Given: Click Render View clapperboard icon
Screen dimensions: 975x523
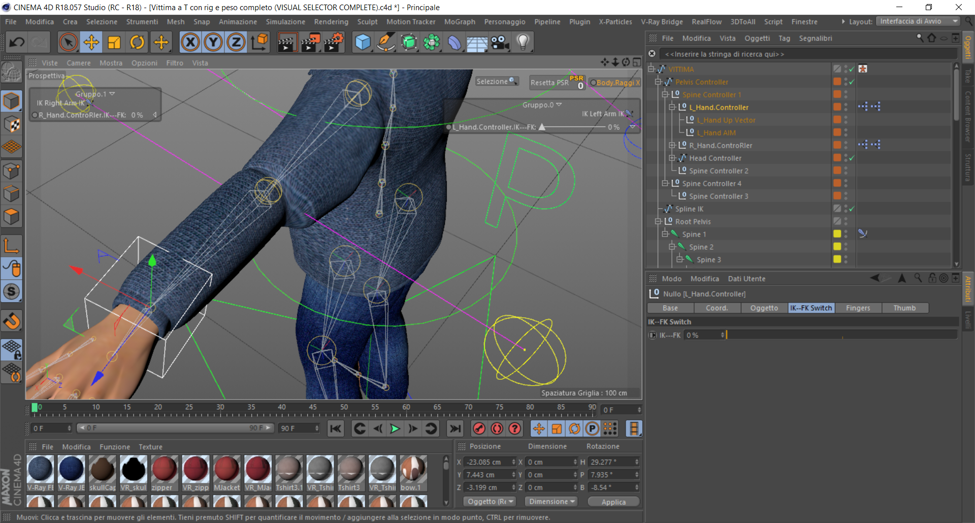Looking at the screenshot, I should (287, 42).
